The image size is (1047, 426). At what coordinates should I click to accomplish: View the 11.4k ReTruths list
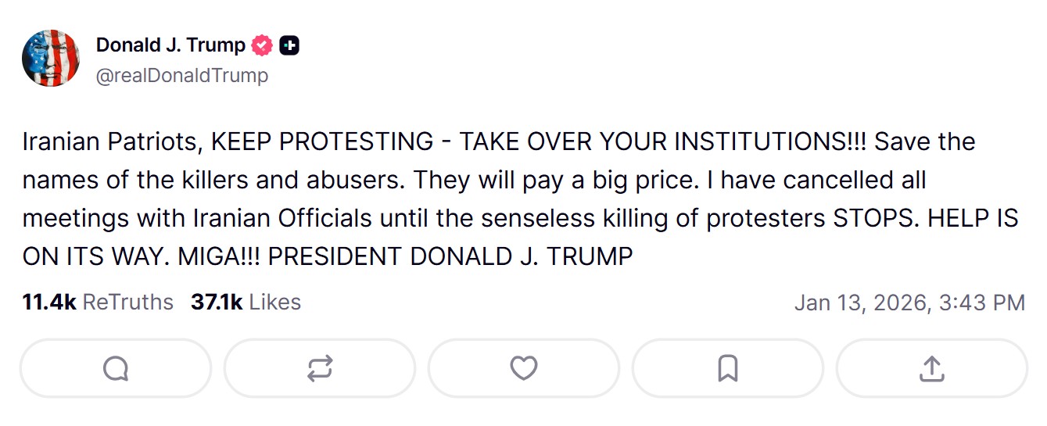pyautogui.click(x=98, y=302)
